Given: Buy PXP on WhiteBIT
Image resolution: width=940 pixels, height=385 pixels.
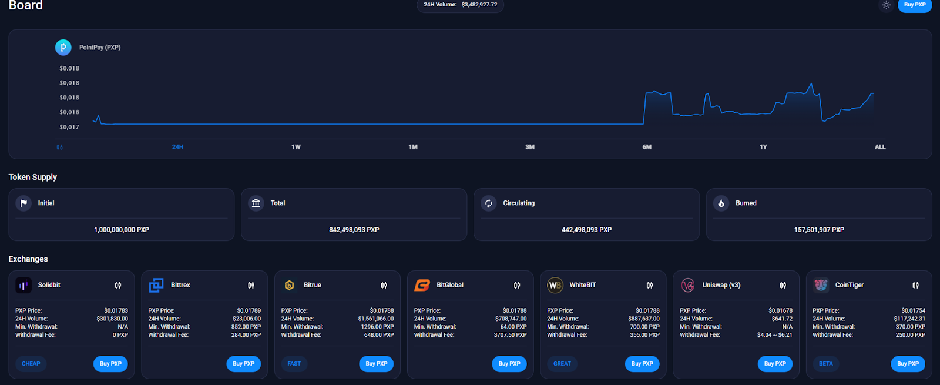Looking at the screenshot, I should click(x=642, y=364).
